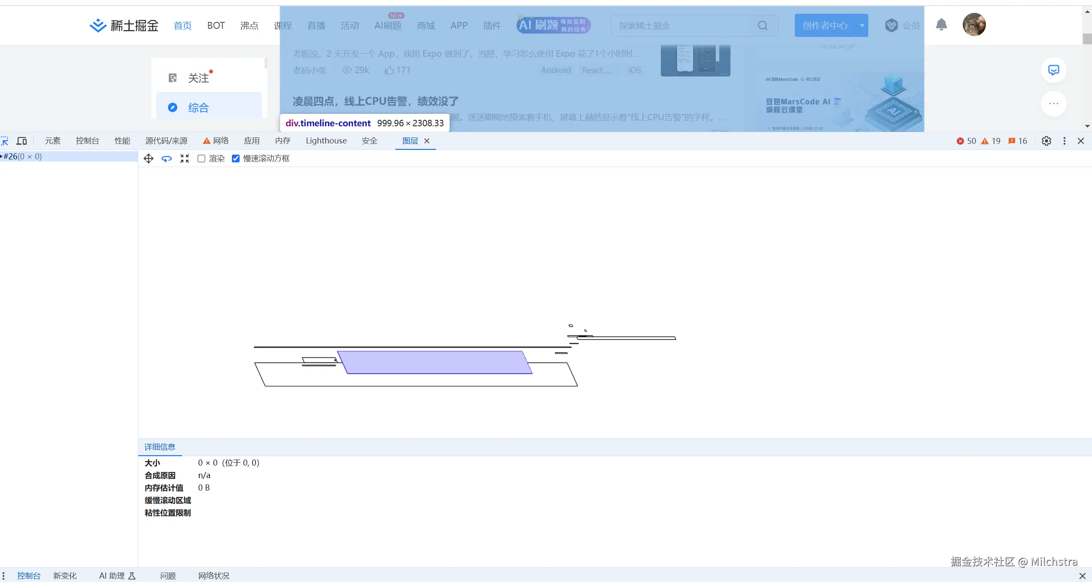The image size is (1092, 582).
Task: Uncheck the 慢速滚动方框 checkbox
Action: point(236,158)
